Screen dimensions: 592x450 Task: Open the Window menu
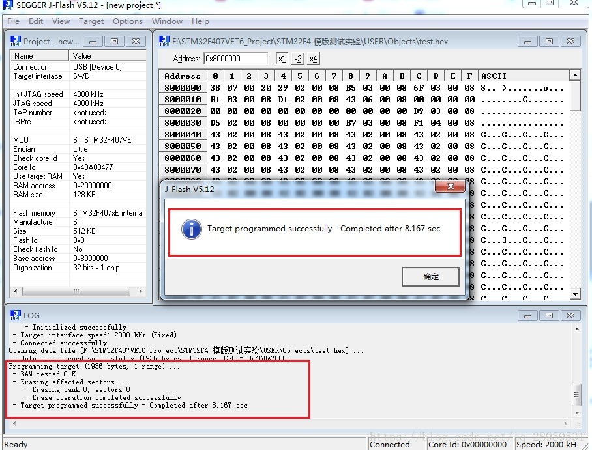pos(168,21)
